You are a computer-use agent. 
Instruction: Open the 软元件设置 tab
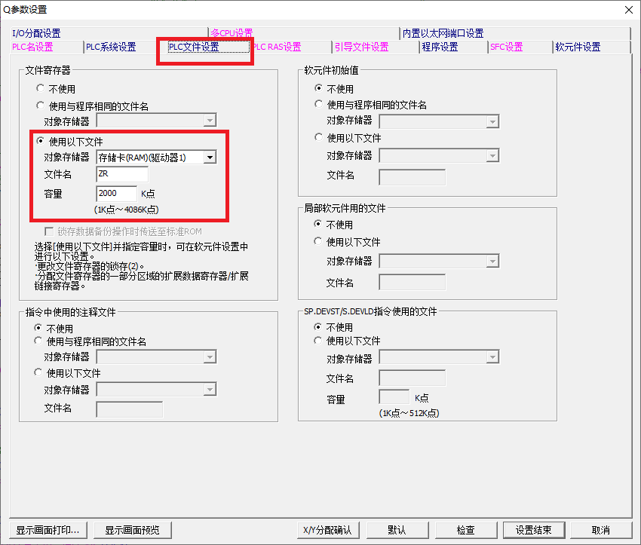(x=578, y=47)
